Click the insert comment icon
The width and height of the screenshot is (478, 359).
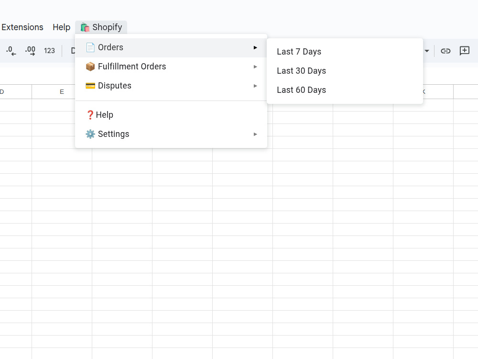[465, 51]
